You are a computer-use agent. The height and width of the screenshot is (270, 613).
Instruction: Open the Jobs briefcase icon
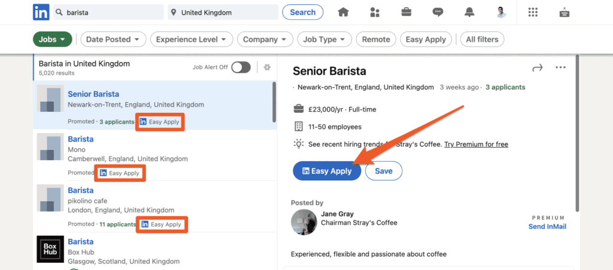[406, 12]
